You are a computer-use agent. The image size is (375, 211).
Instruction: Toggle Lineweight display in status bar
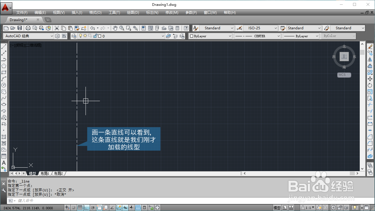(x=132, y=208)
